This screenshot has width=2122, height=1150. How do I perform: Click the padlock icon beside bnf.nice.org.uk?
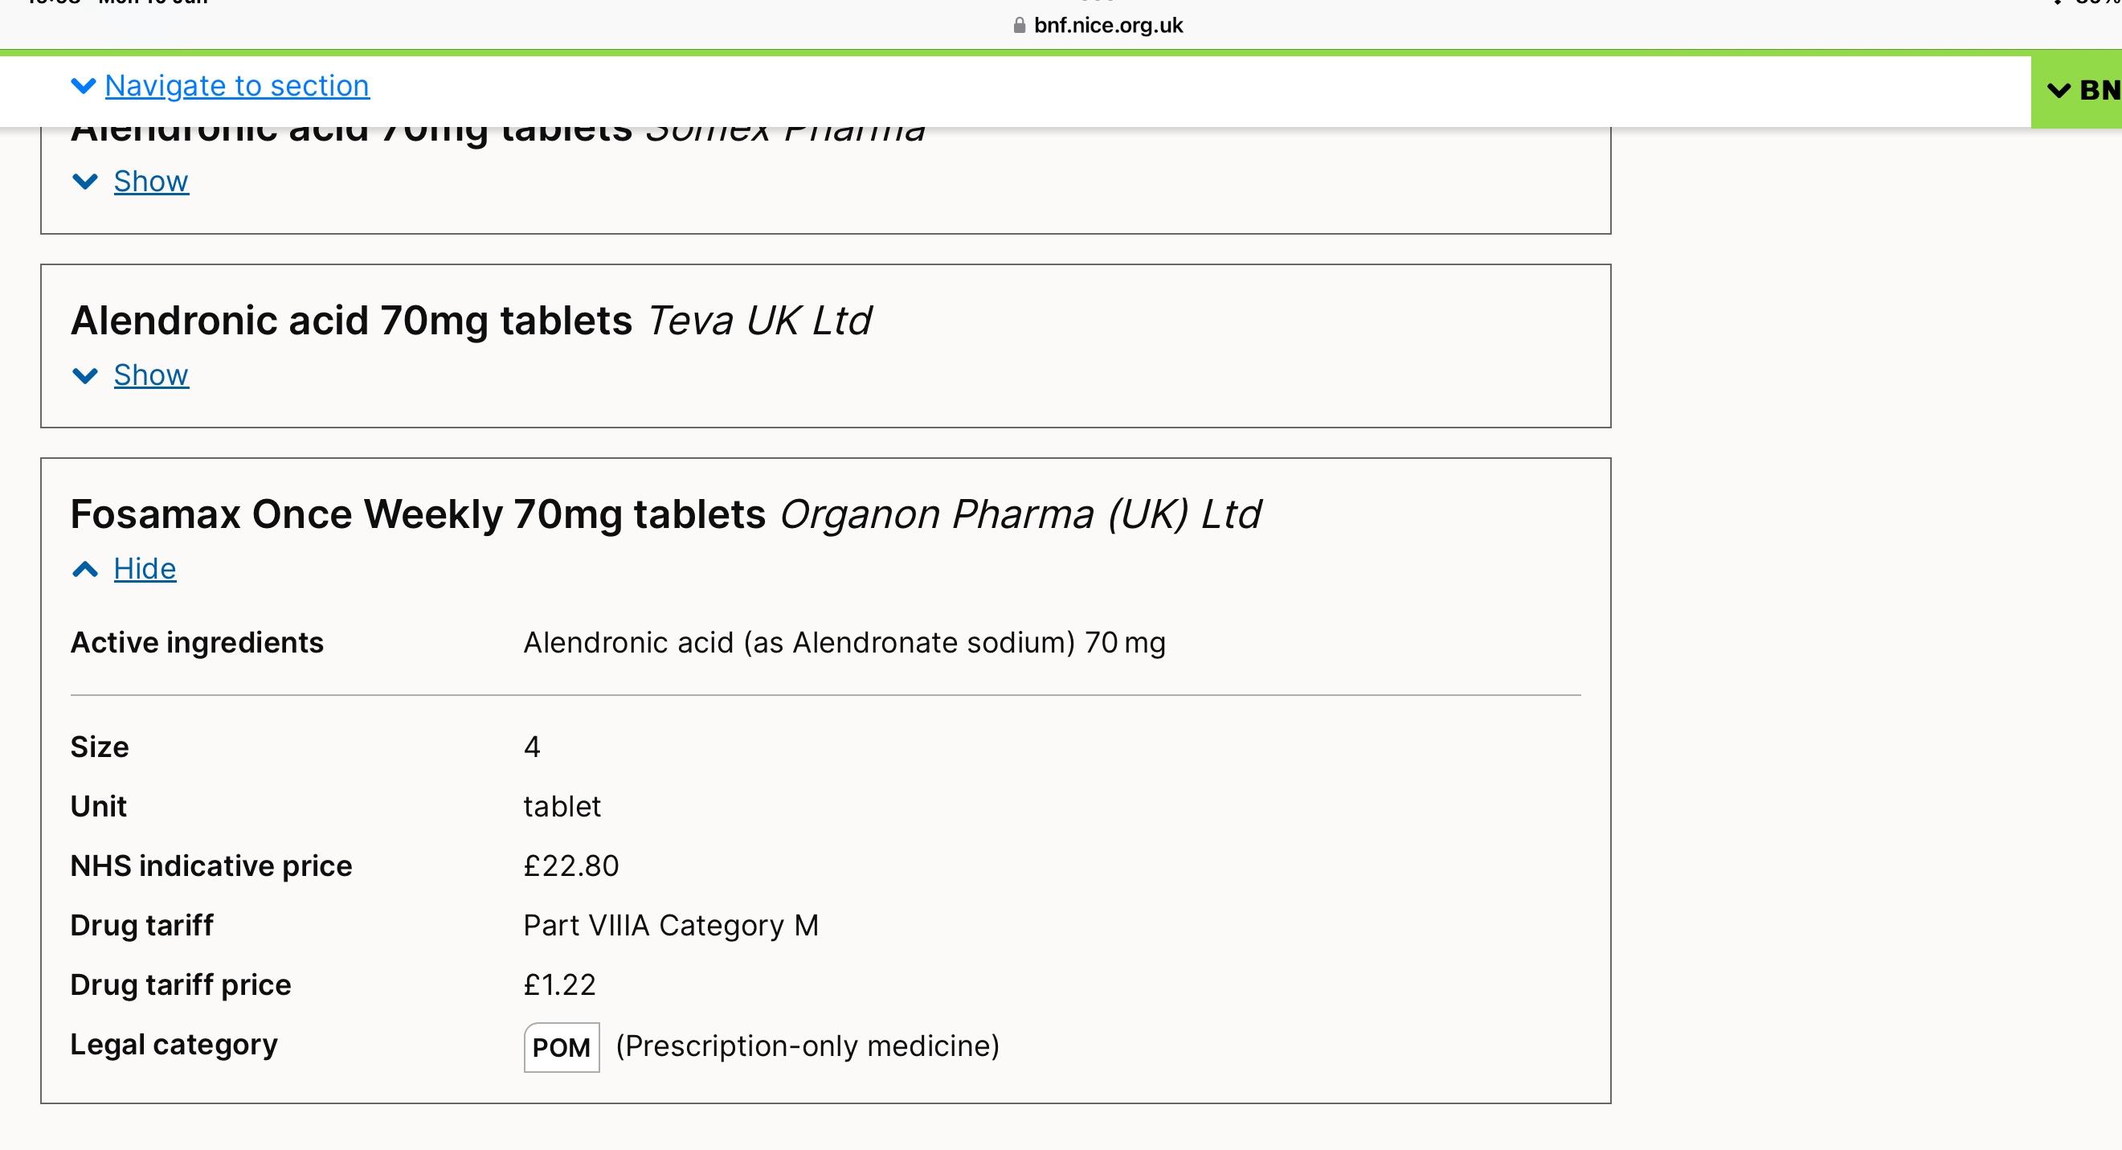(x=1019, y=26)
